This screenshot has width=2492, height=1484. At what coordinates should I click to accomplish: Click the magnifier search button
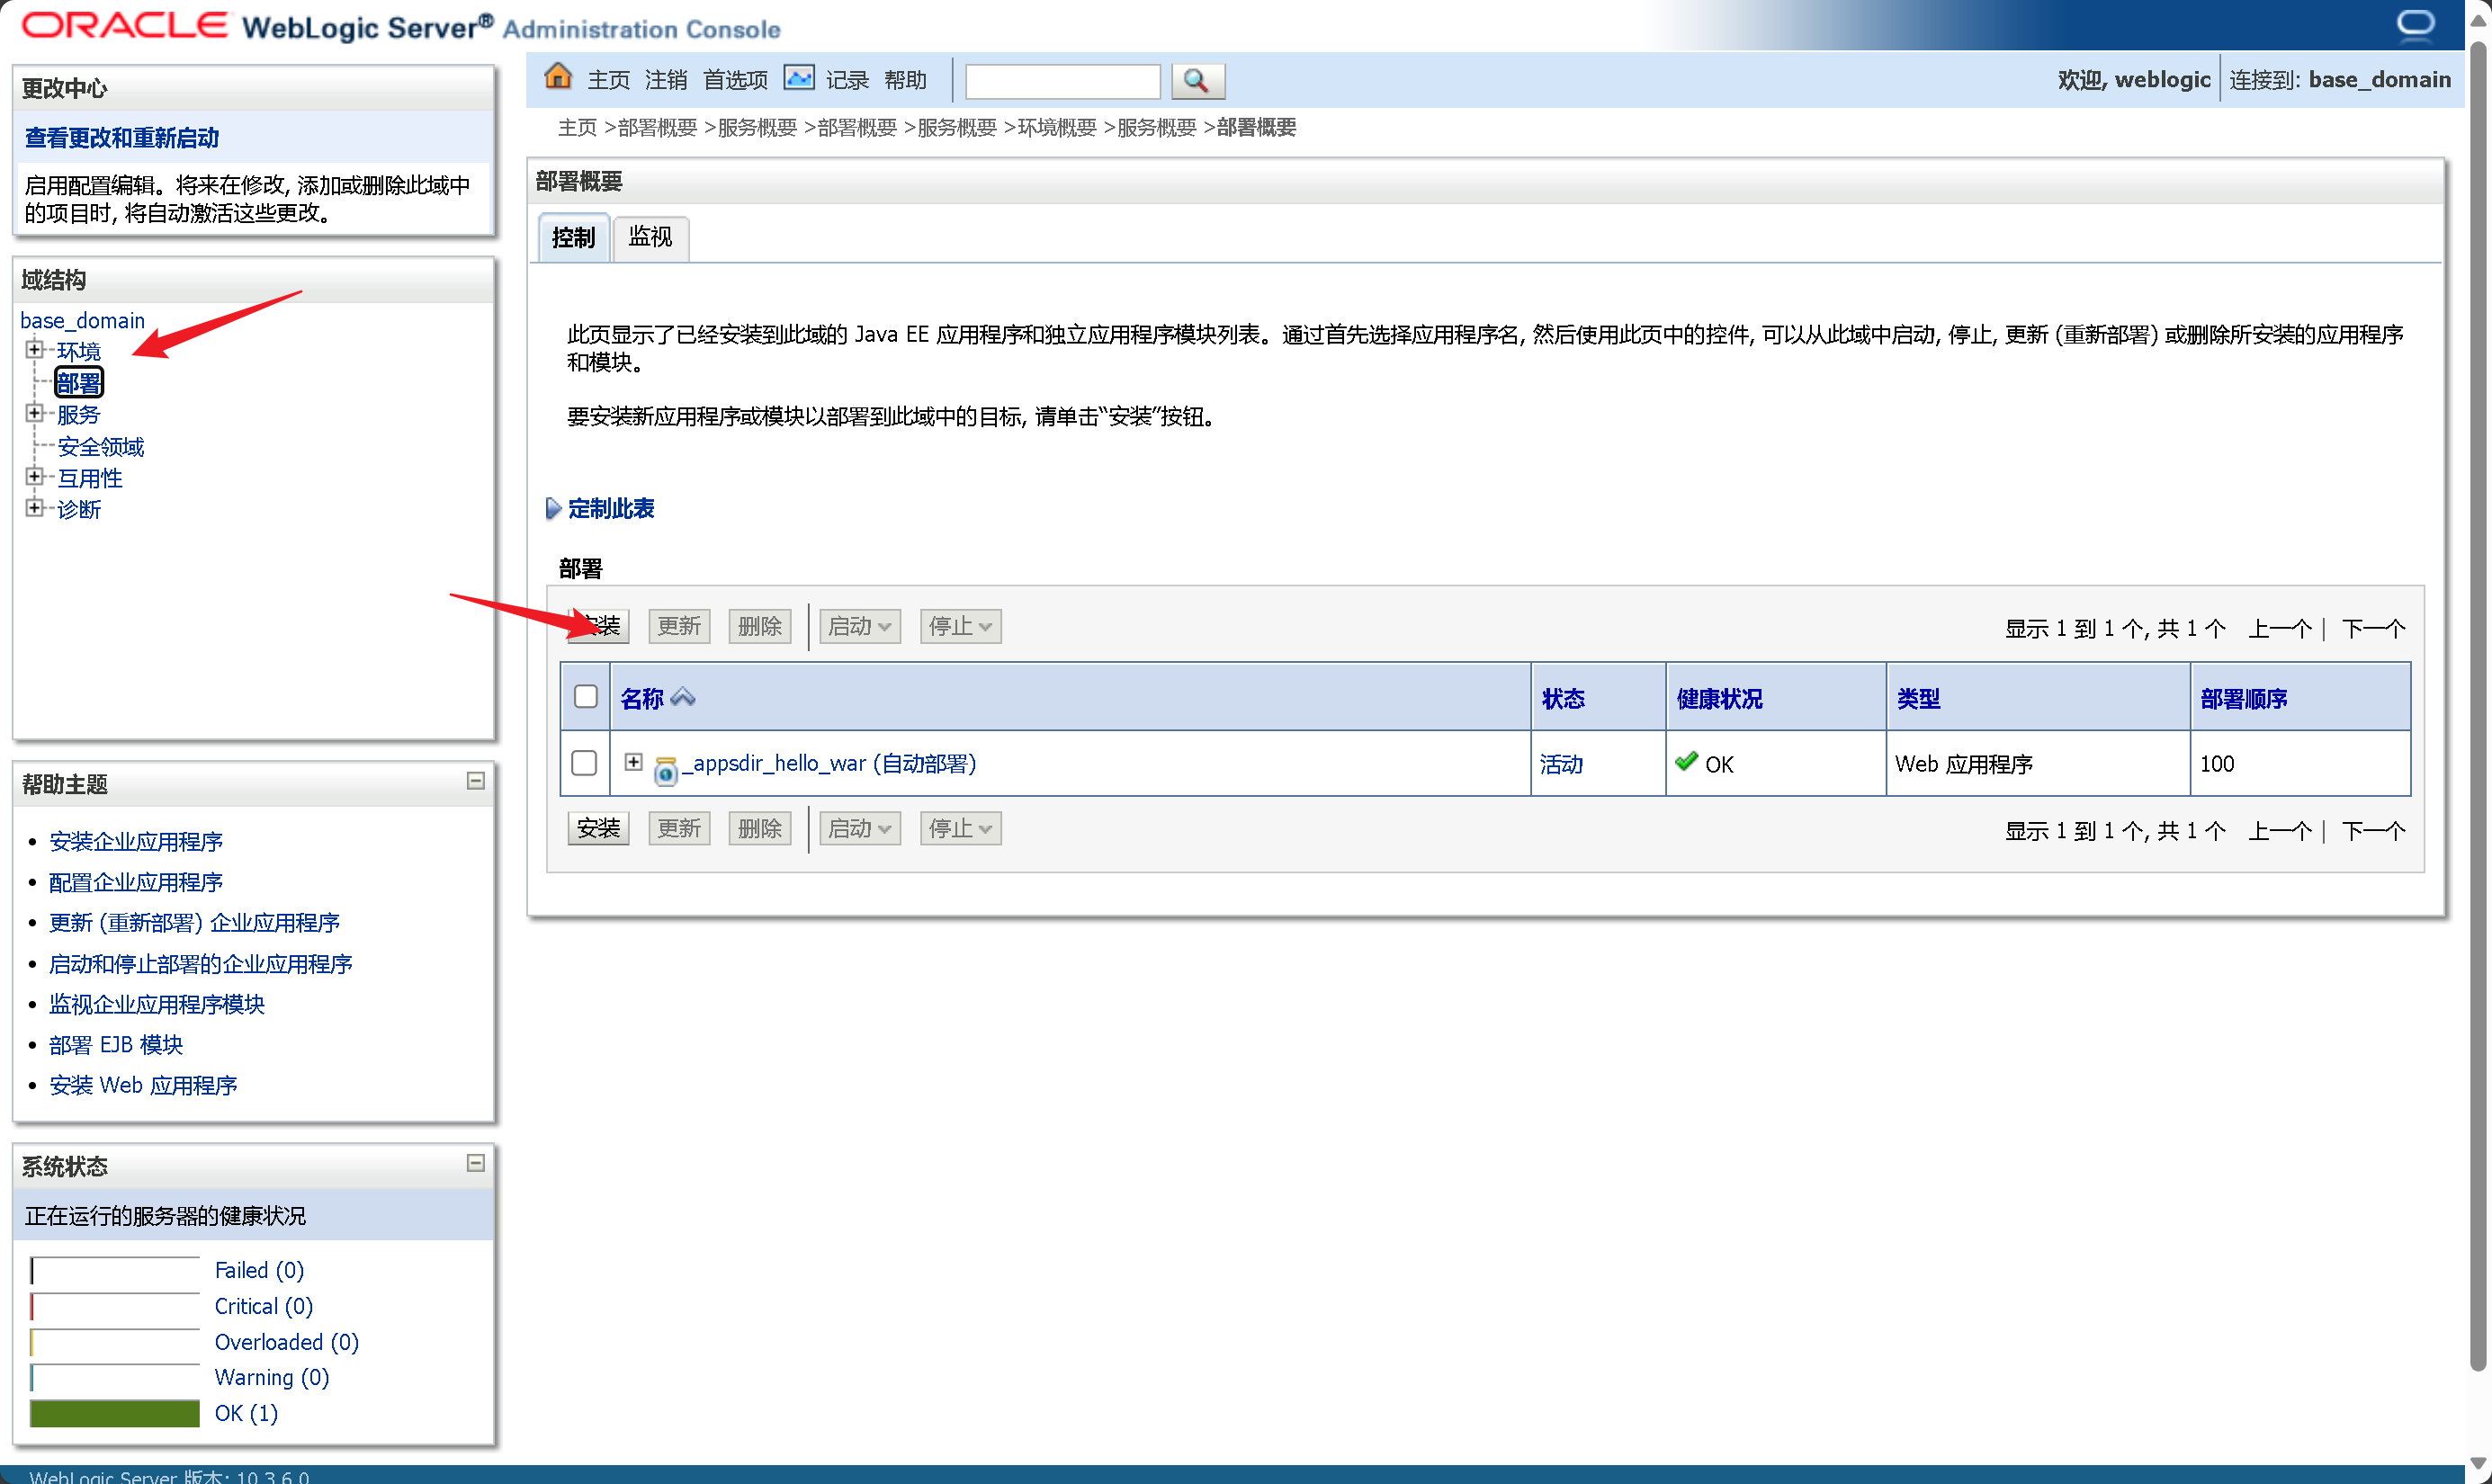click(x=1196, y=80)
